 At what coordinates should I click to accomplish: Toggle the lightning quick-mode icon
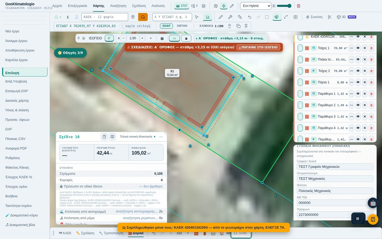pos(224,6)
